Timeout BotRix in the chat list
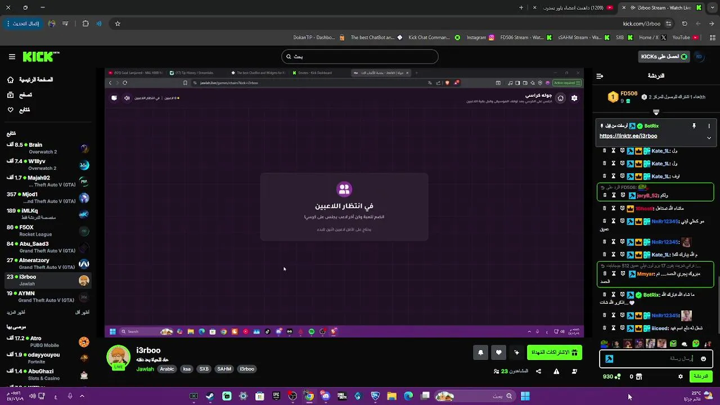Image resolution: width=720 pixels, height=405 pixels. pyautogui.click(x=614, y=295)
